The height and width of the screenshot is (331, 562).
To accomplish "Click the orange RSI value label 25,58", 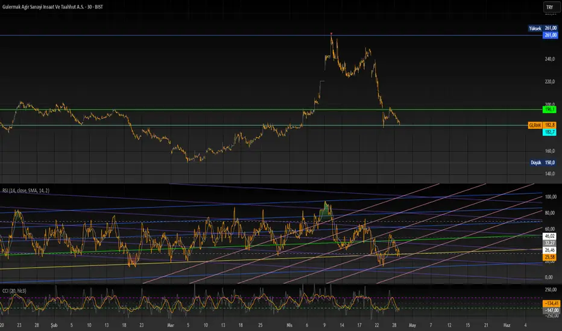I will click(x=550, y=257).
